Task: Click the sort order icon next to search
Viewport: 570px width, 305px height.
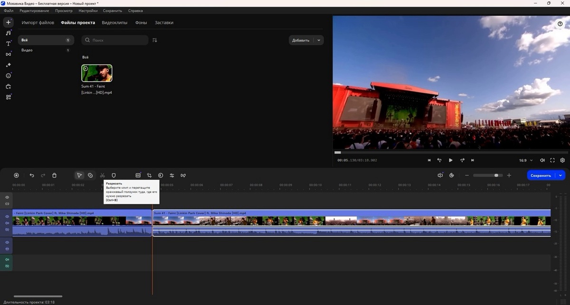Action: pyautogui.click(x=155, y=40)
